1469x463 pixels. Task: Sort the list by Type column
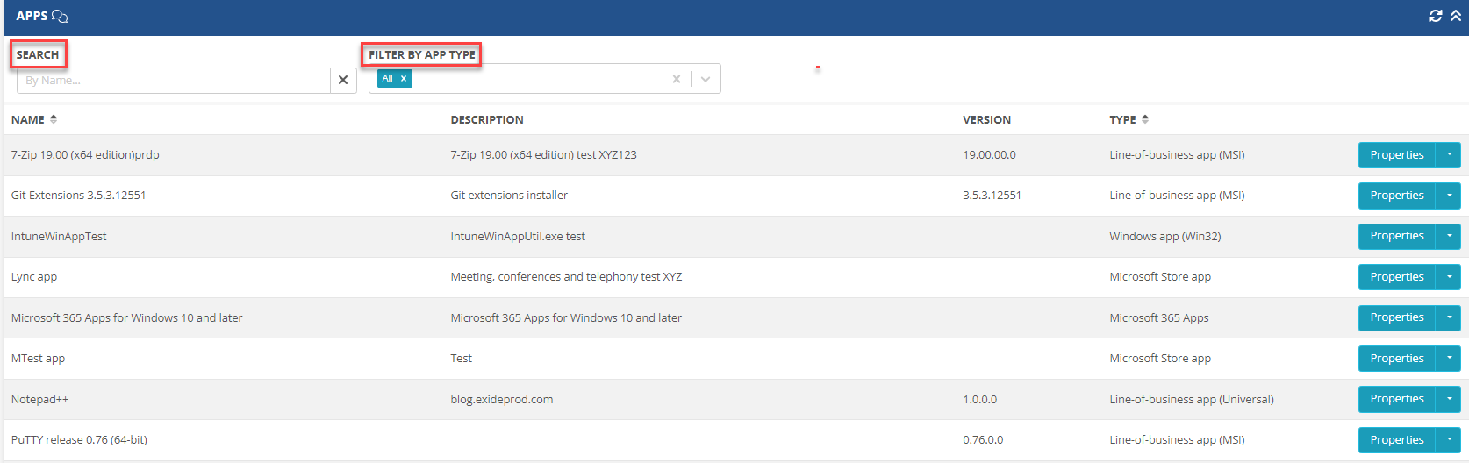pos(1145,119)
